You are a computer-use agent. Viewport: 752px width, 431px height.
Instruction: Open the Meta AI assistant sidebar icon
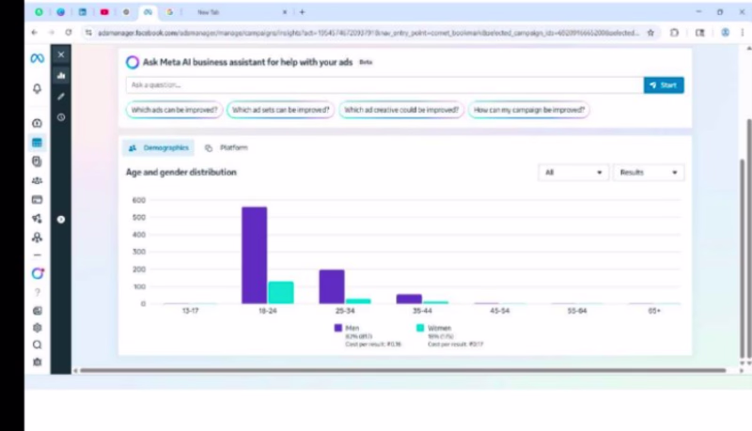click(38, 273)
